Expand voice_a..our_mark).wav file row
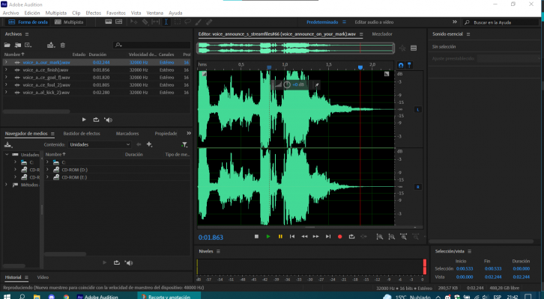This screenshot has width=544, height=299. click(6, 62)
